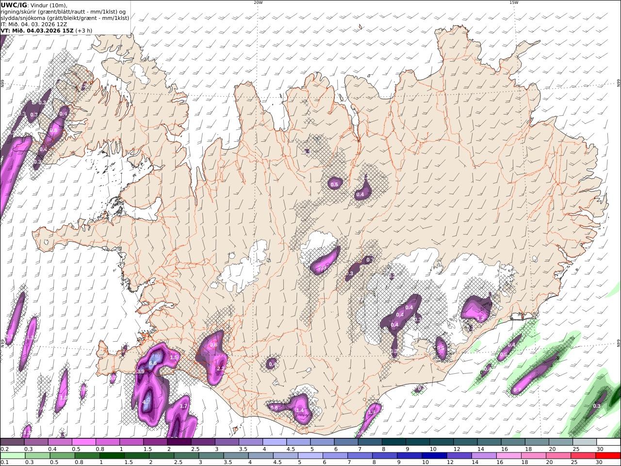Click the '0.1' label under the rain scale
This screenshot has width=621, height=466.
(x=4, y=463)
